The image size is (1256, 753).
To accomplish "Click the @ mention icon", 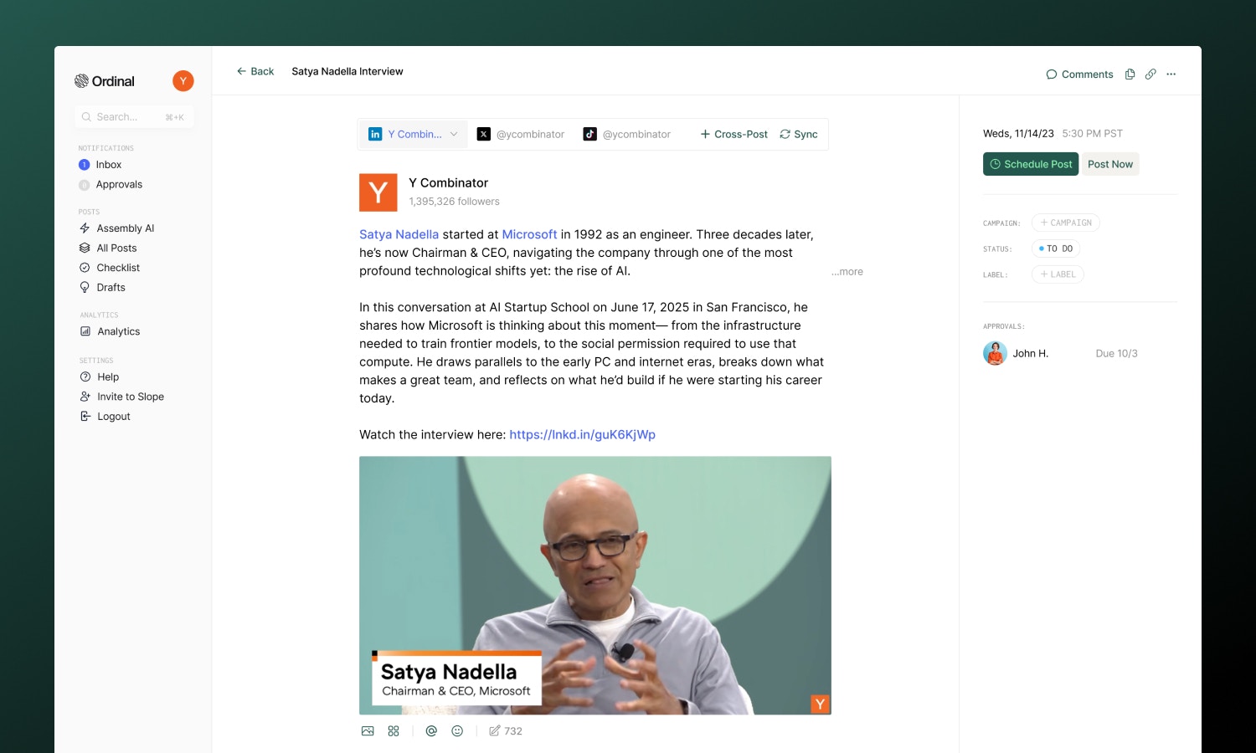I will [x=431, y=731].
